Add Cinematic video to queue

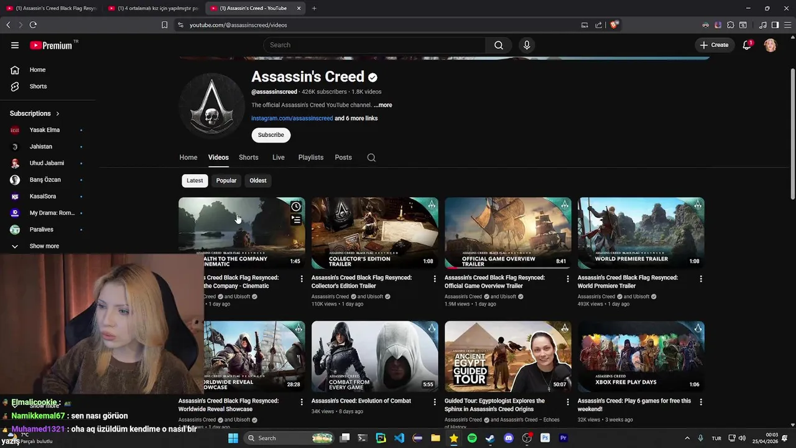point(296,220)
